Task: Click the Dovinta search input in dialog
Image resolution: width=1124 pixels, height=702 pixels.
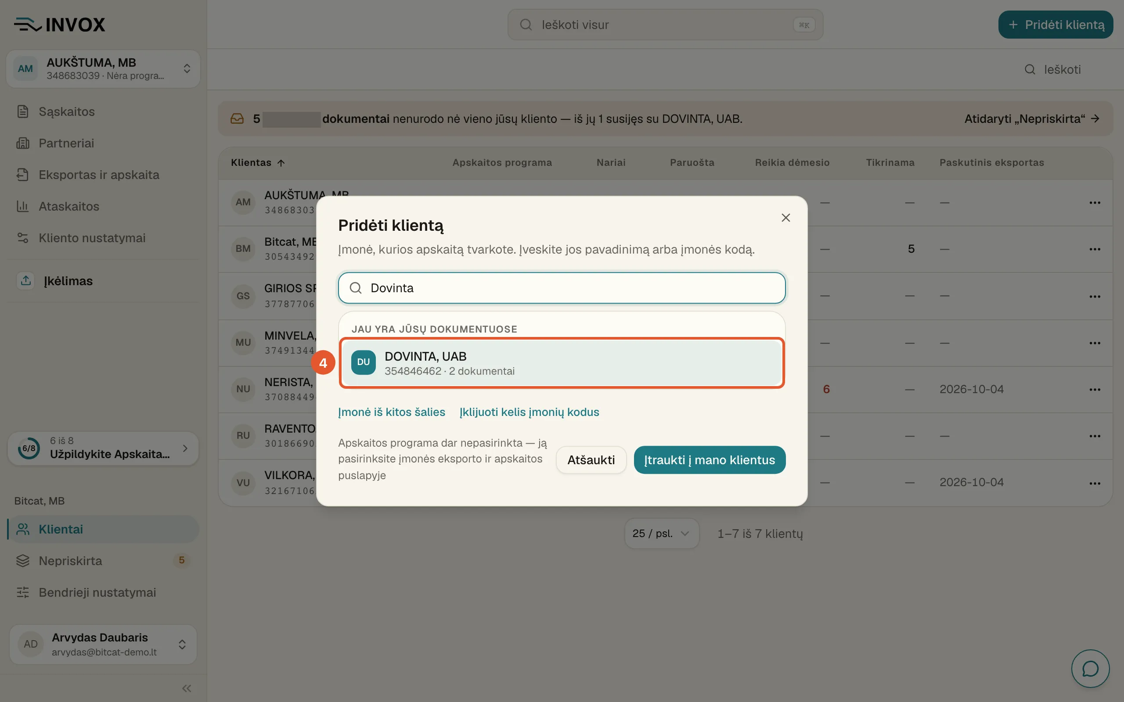Action: pos(562,288)
